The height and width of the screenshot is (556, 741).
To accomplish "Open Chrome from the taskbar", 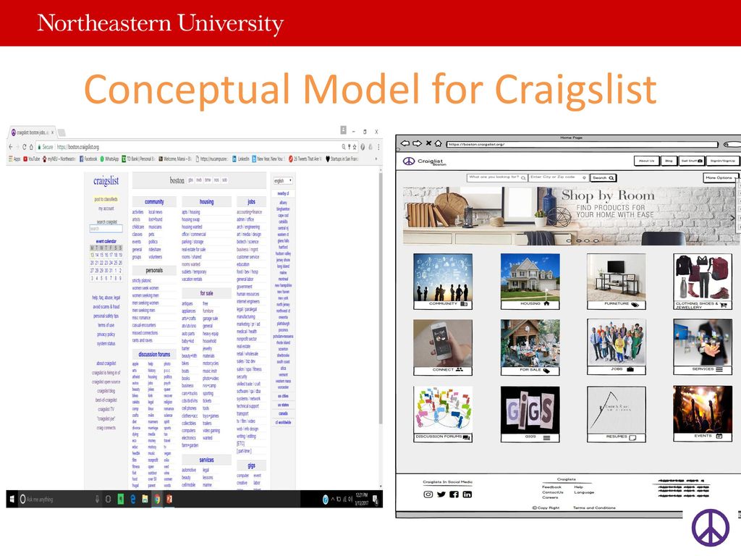I will click(157, 500).
